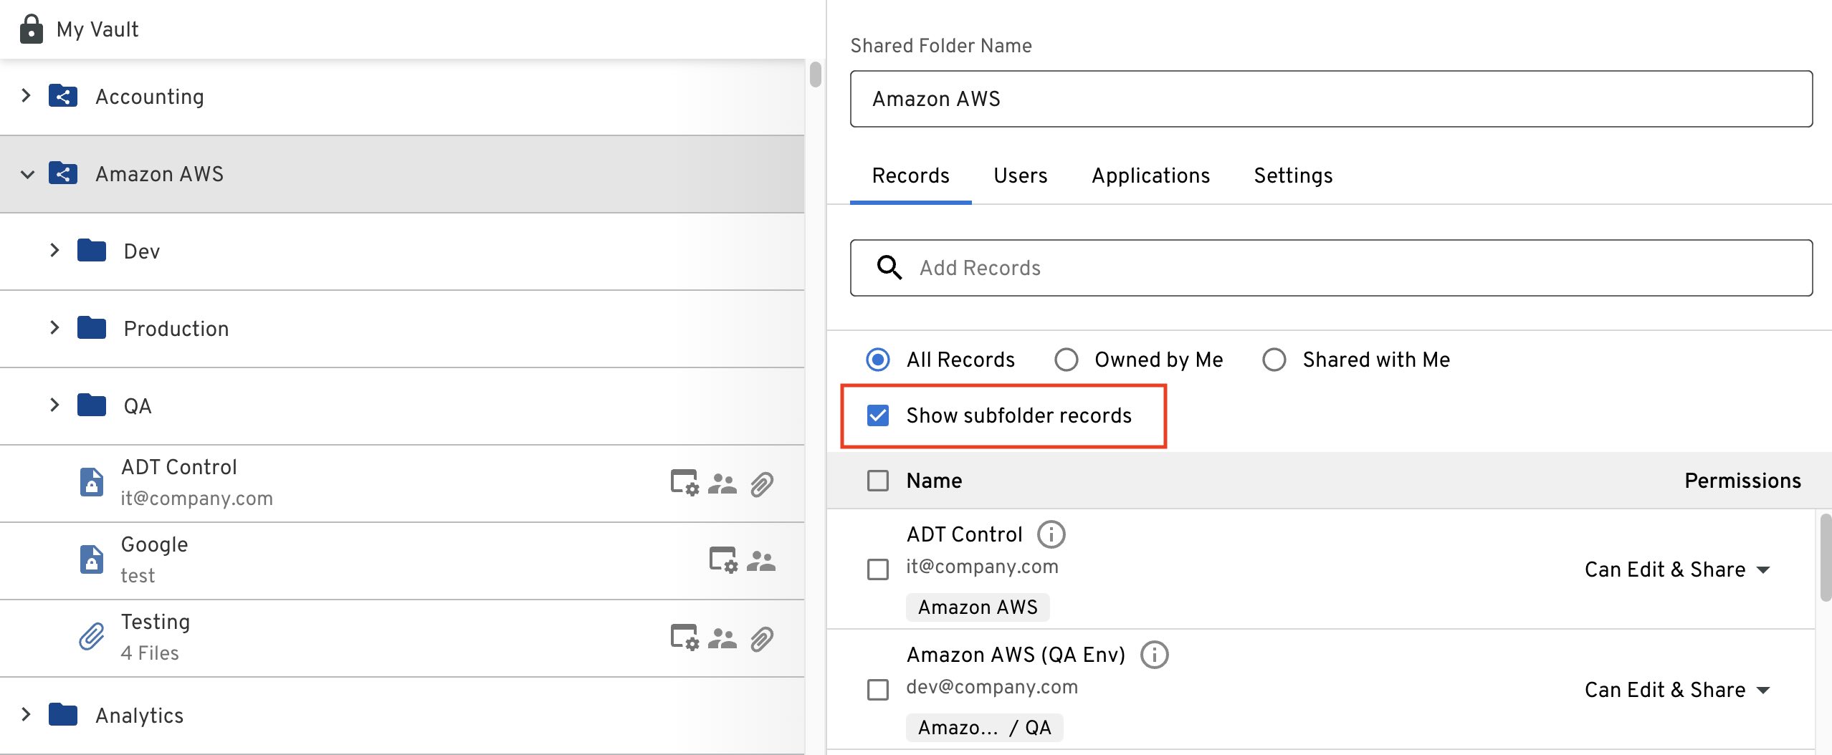Check the ADT Control record checkbox
The image size is (1832, 755).
[x=878, y=569]
